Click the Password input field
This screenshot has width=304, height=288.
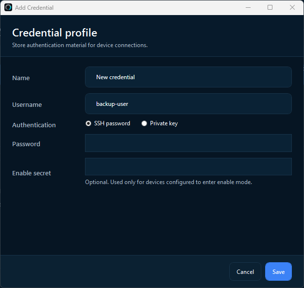pos(188,143)
